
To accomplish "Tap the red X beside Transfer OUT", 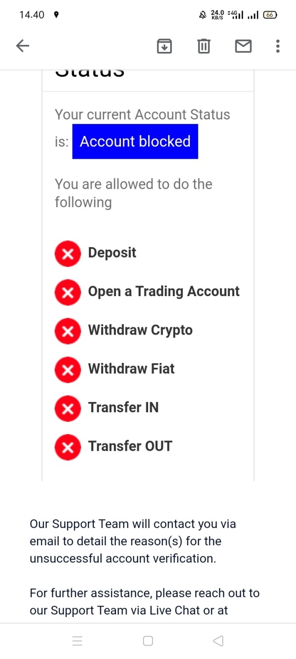I will coord(68,447).
